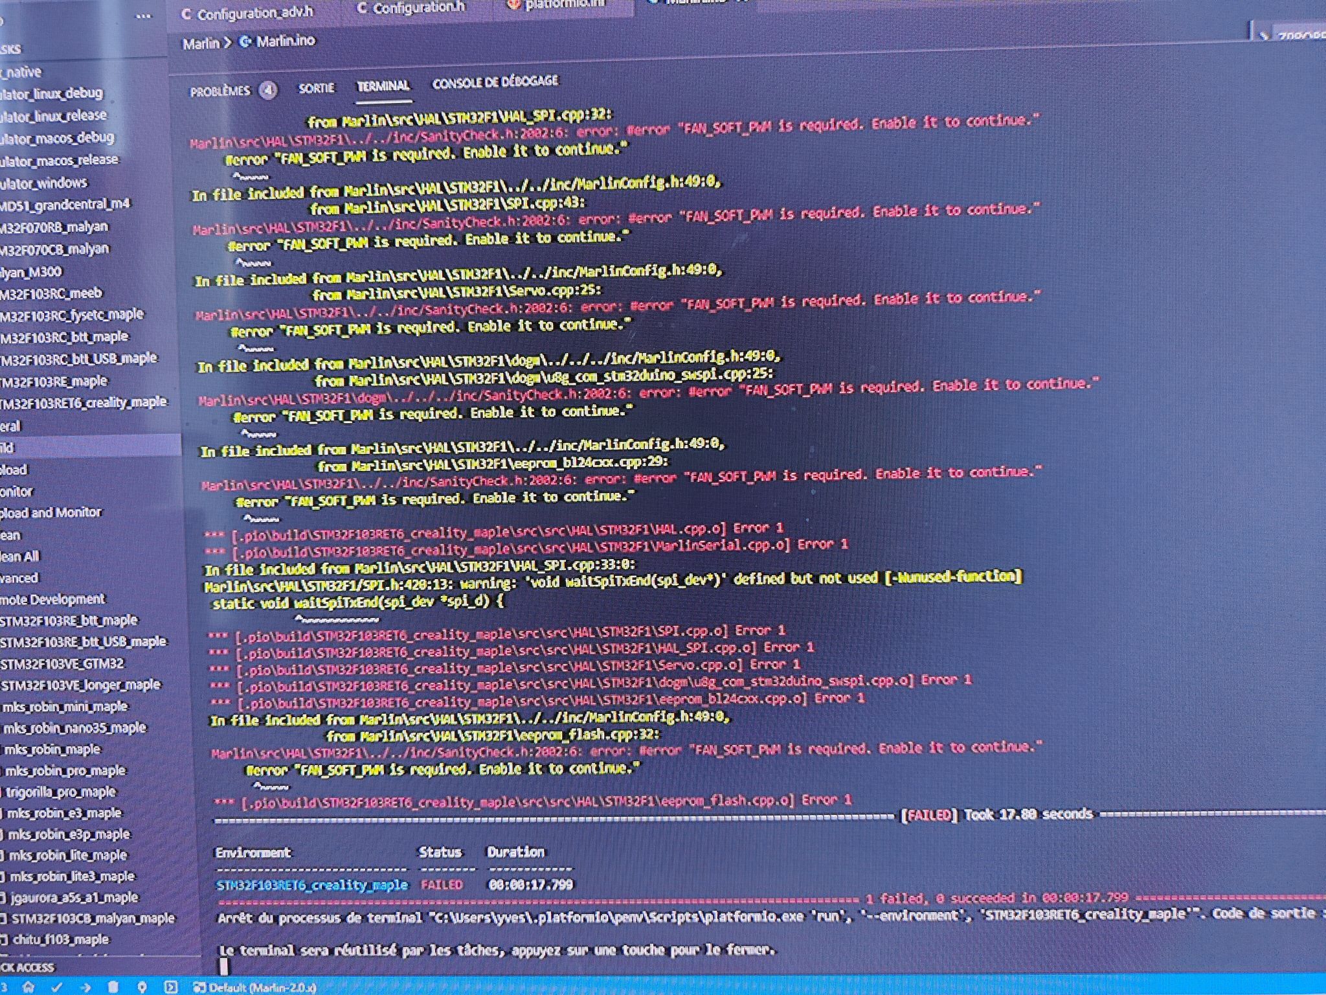Open Serial Monitor plug icon in status bar
Viewport: 1326px width, 995px height.
pyautogui.click(x=142, y=987)
